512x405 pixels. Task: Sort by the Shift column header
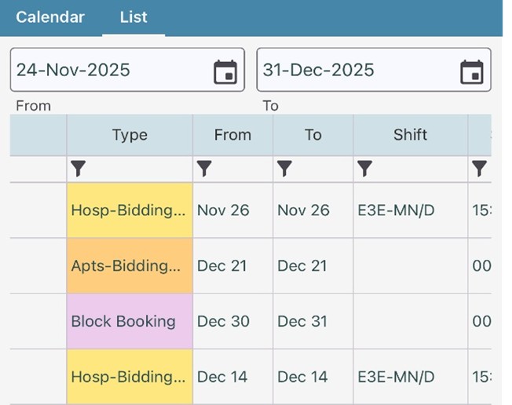coord(410,135)
